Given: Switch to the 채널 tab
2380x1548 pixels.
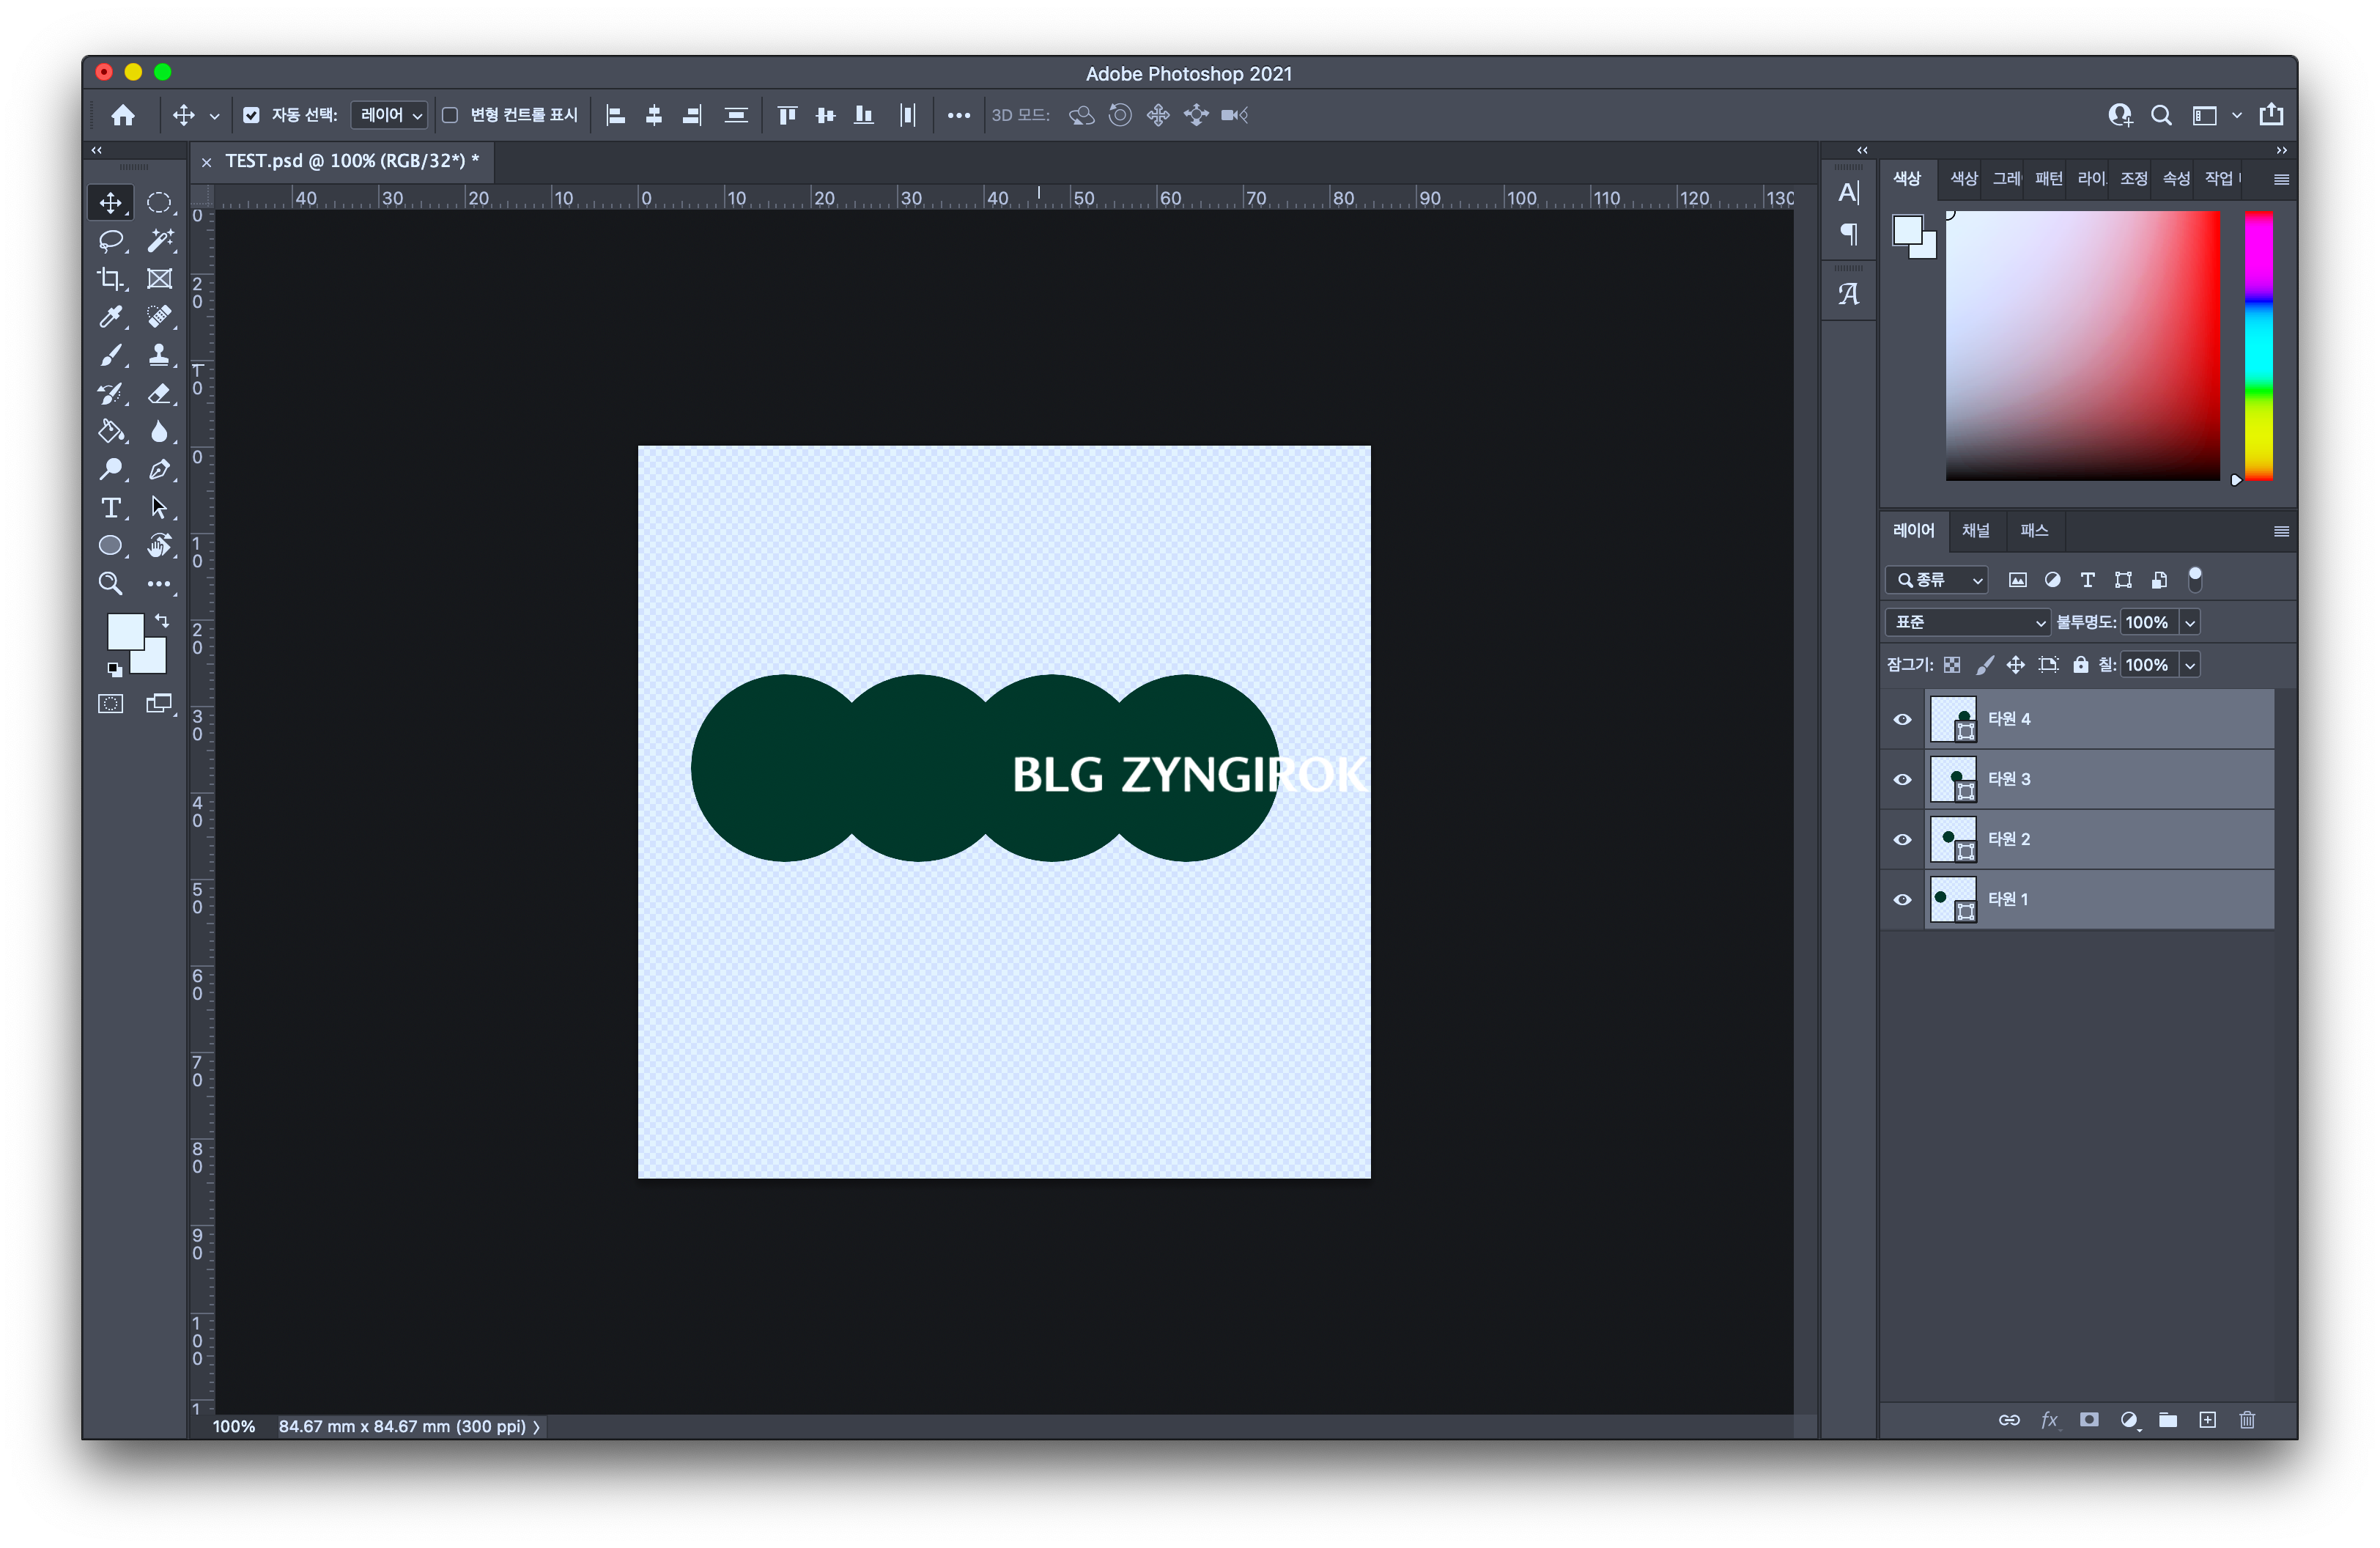Looking at the screenshot, I should click(1975, 530).
